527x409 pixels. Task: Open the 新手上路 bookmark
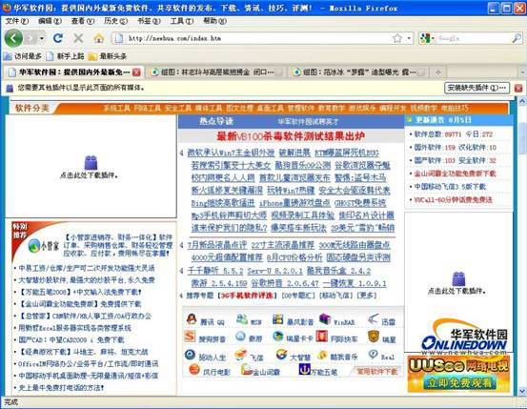65,56
